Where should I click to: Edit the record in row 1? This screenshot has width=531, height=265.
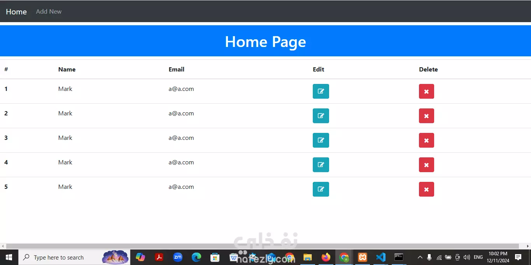pos(321,91)
